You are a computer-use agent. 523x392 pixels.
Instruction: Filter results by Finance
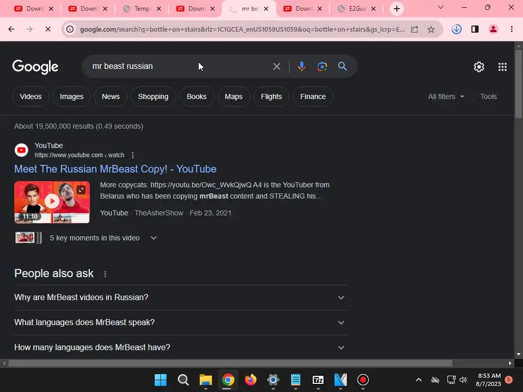tap(313, 96)
